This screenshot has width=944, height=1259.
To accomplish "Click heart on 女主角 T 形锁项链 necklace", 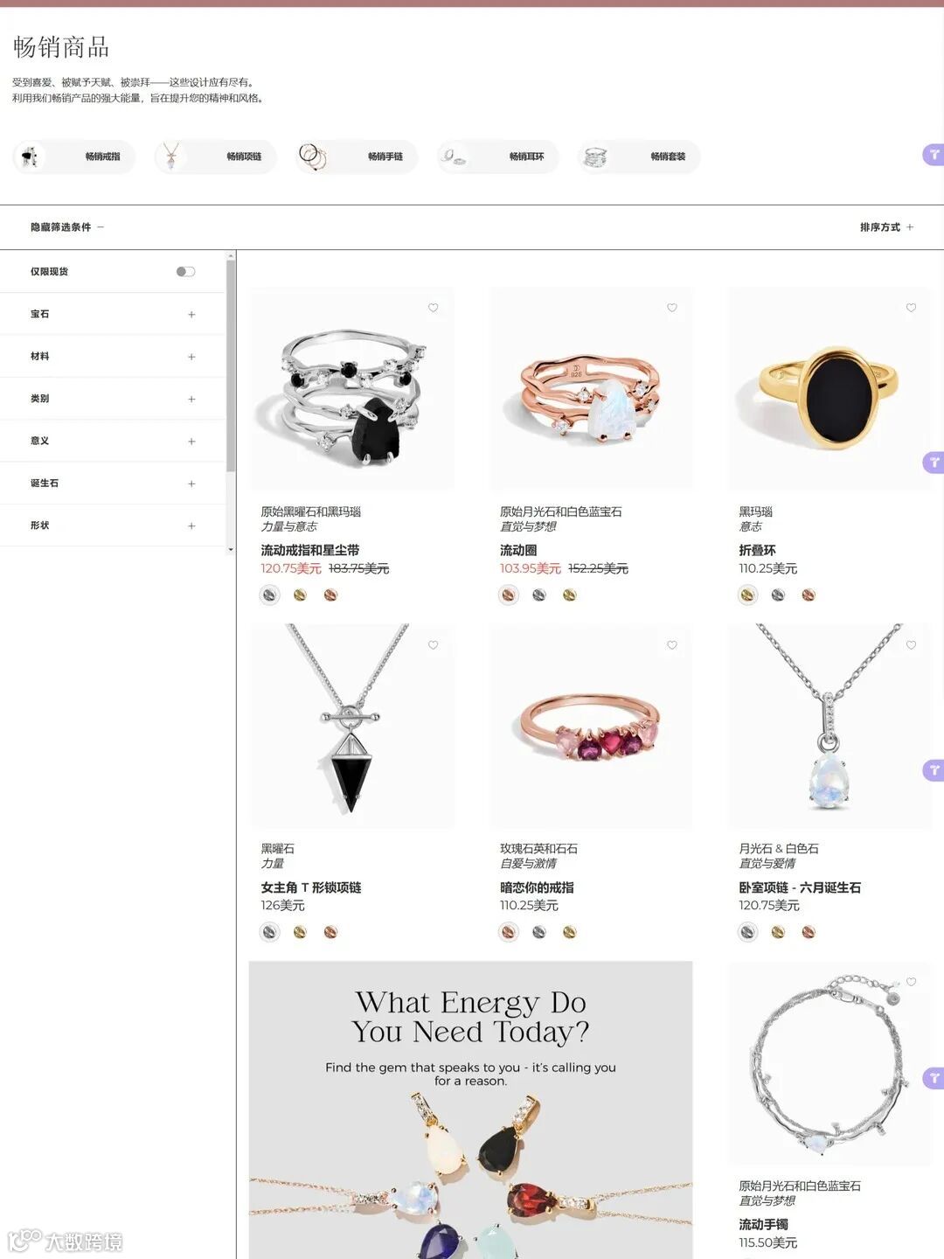I will coord(433,645).
